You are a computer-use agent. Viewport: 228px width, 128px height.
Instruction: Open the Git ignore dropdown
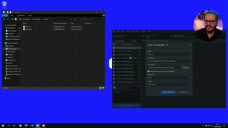pos(169,78)
